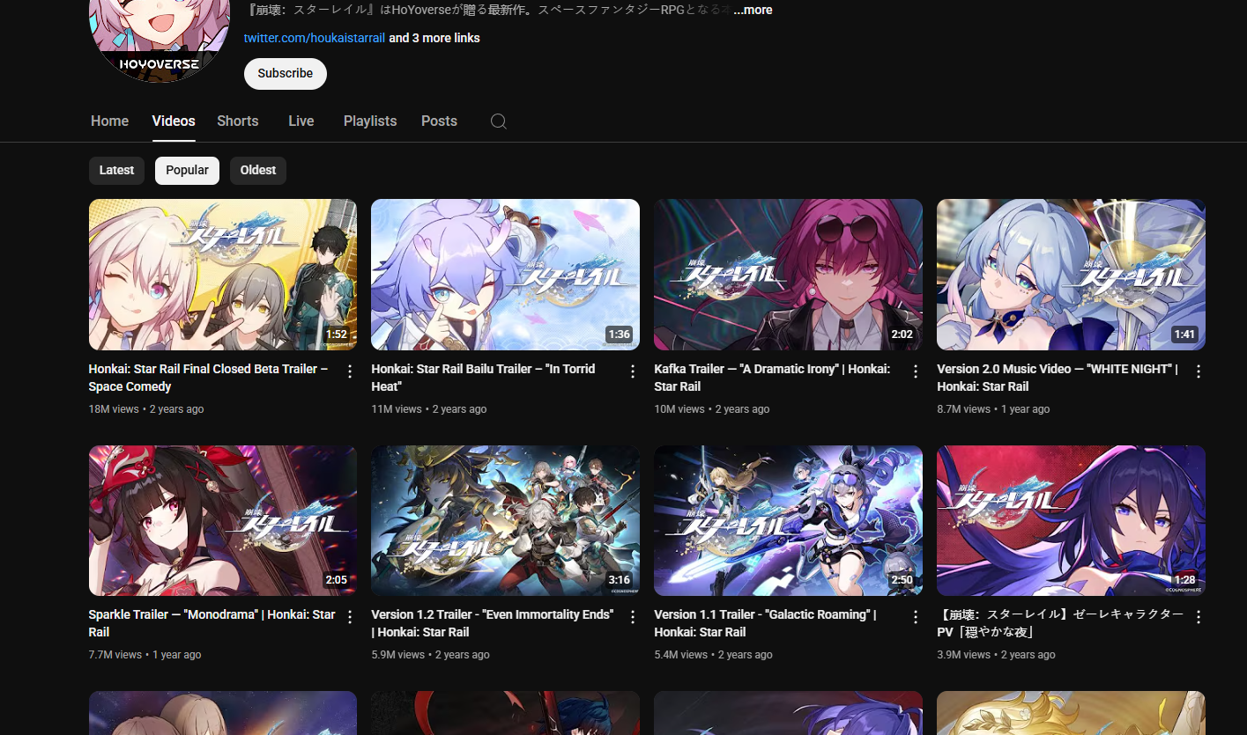
Task: Play the Seele PV thumbnail (1:28)
Action: click(1072, 520)
